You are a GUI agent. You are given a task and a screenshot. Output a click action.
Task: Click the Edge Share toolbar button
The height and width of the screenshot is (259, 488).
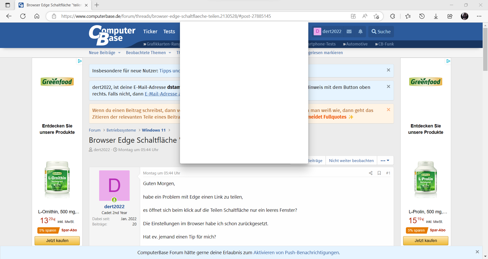tap(450, 16)
